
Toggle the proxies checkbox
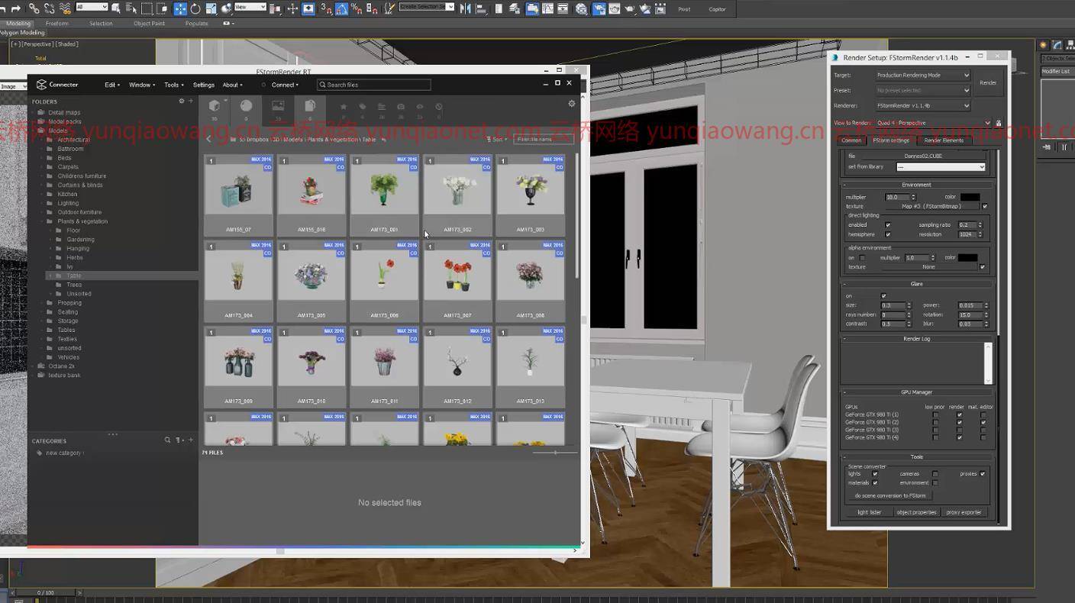(983, 474)
